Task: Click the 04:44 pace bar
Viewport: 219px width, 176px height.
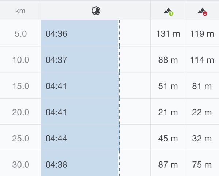Action: coord(80,139)
